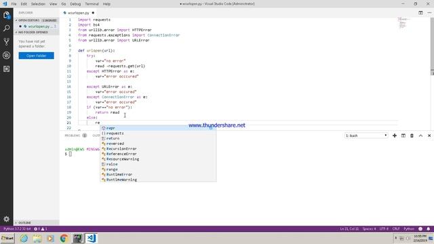Change indentation via 'Spaces: 4' status

(369, 229)
